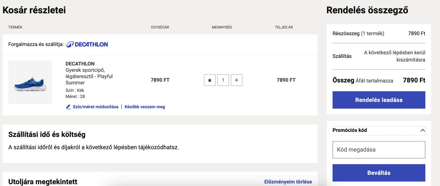Click the TERMÉK column header
Screen dimensions: 440x186
pyautogui.click(x=15, y=27)
